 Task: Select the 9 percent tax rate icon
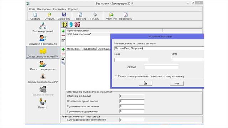pyautogui.click(x=71, y=25)
